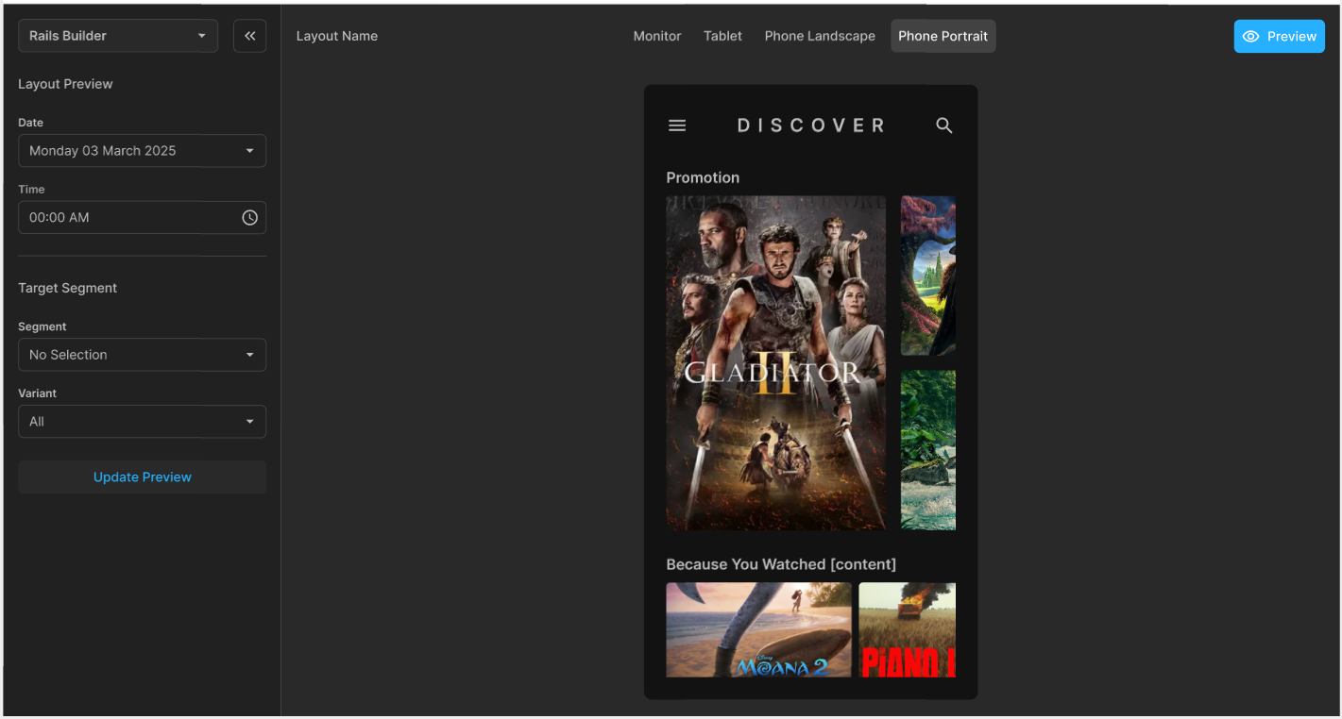This screenshot has height=719, width=1342.
Task: Click the Target Segment section heading
Action: click(x=68, y=288)
